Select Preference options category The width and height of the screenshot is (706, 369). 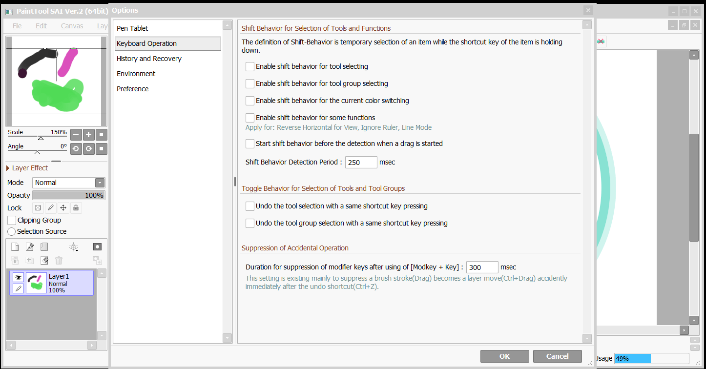[x=168, y=89]
